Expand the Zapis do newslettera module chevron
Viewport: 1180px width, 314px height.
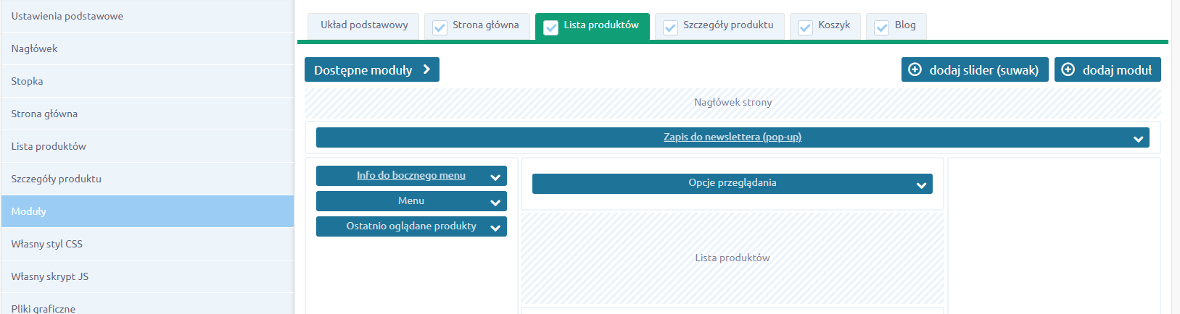(x=1139, y=139)
